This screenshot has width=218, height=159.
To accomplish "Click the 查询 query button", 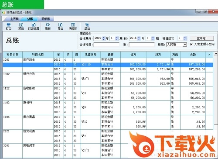I will click(202, 38).
